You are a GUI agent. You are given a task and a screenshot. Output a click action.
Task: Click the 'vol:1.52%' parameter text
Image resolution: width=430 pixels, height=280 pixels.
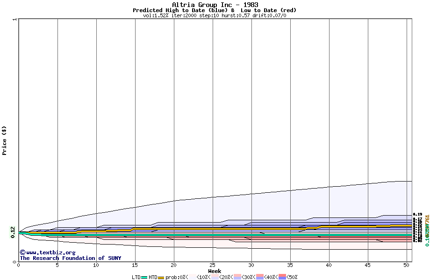pos(156,15)
